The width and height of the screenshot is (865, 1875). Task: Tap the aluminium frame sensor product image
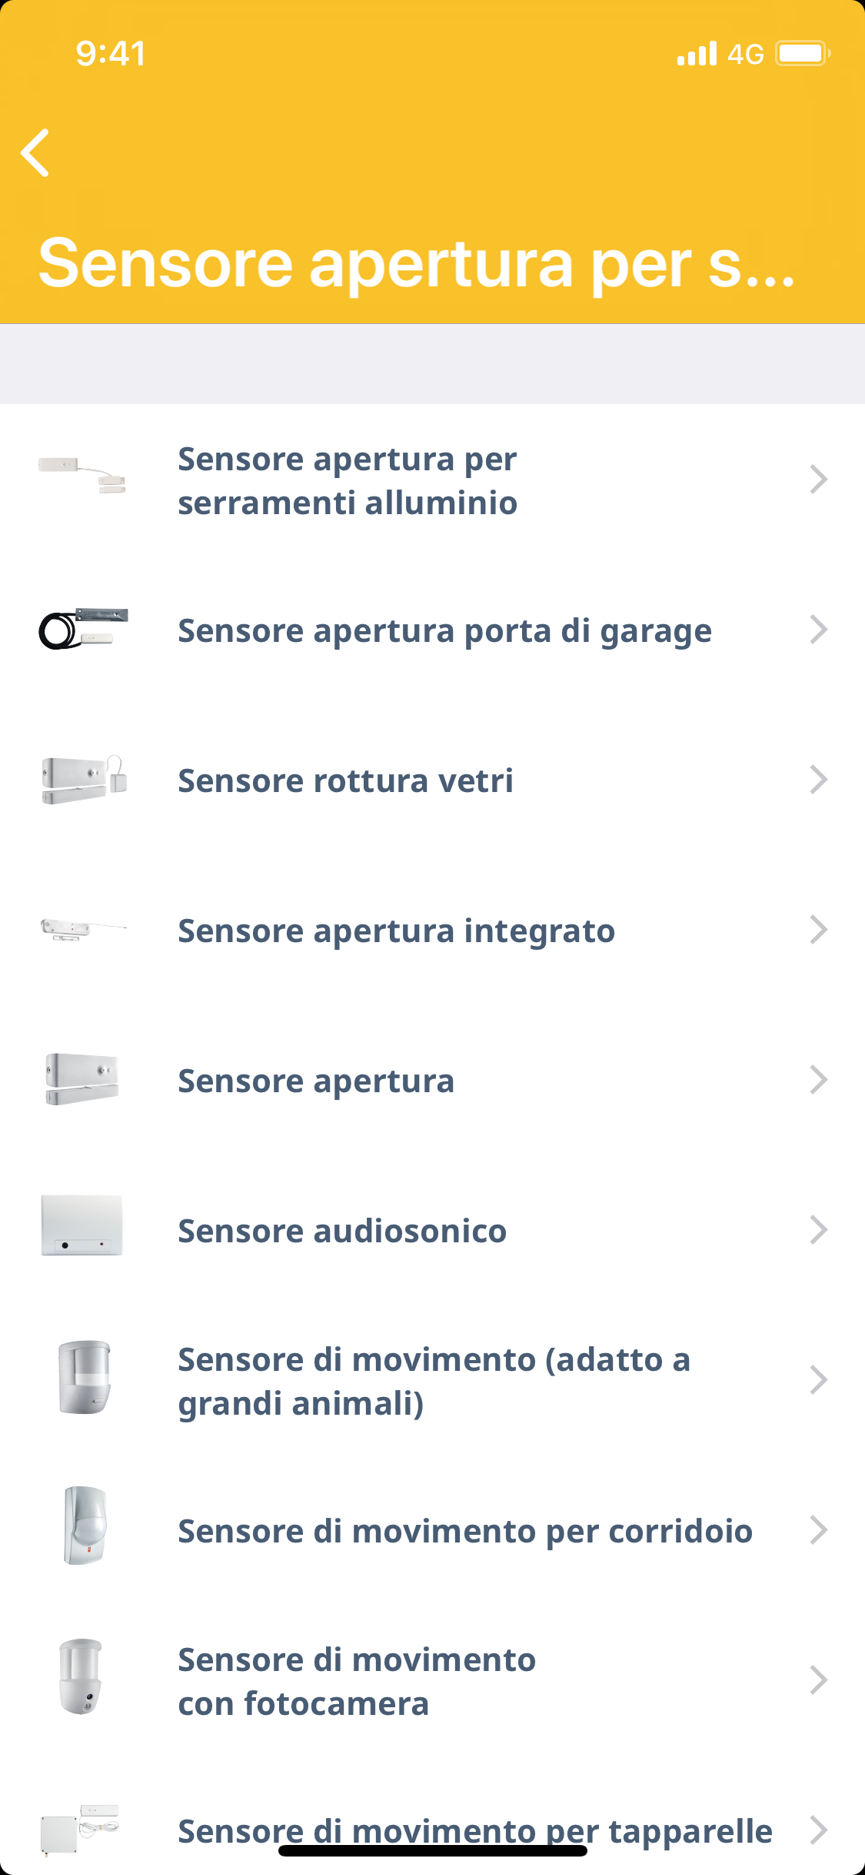point(82,475)
